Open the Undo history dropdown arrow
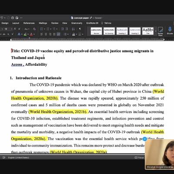Image resolution: width=174 pixels, height=174 pixels. [x=5, y=18]
